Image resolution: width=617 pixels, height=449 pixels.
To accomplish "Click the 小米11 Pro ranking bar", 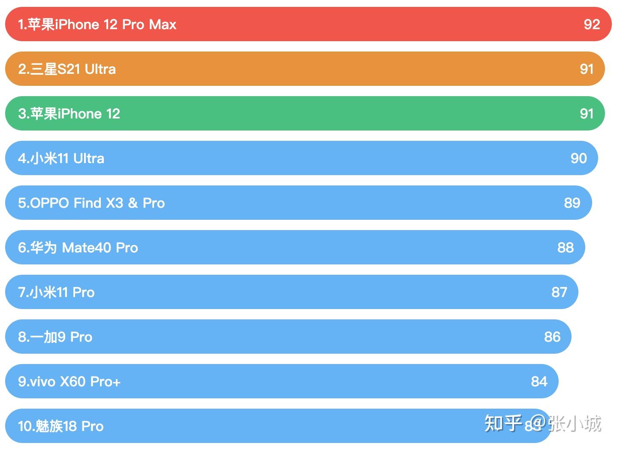I will [x=292, y=292].
